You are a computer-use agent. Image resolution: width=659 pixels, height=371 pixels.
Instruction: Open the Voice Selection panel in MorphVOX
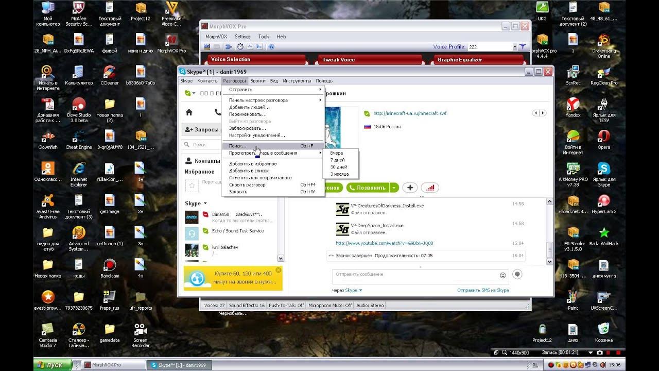pyautogui.click(x=256, y=60)
